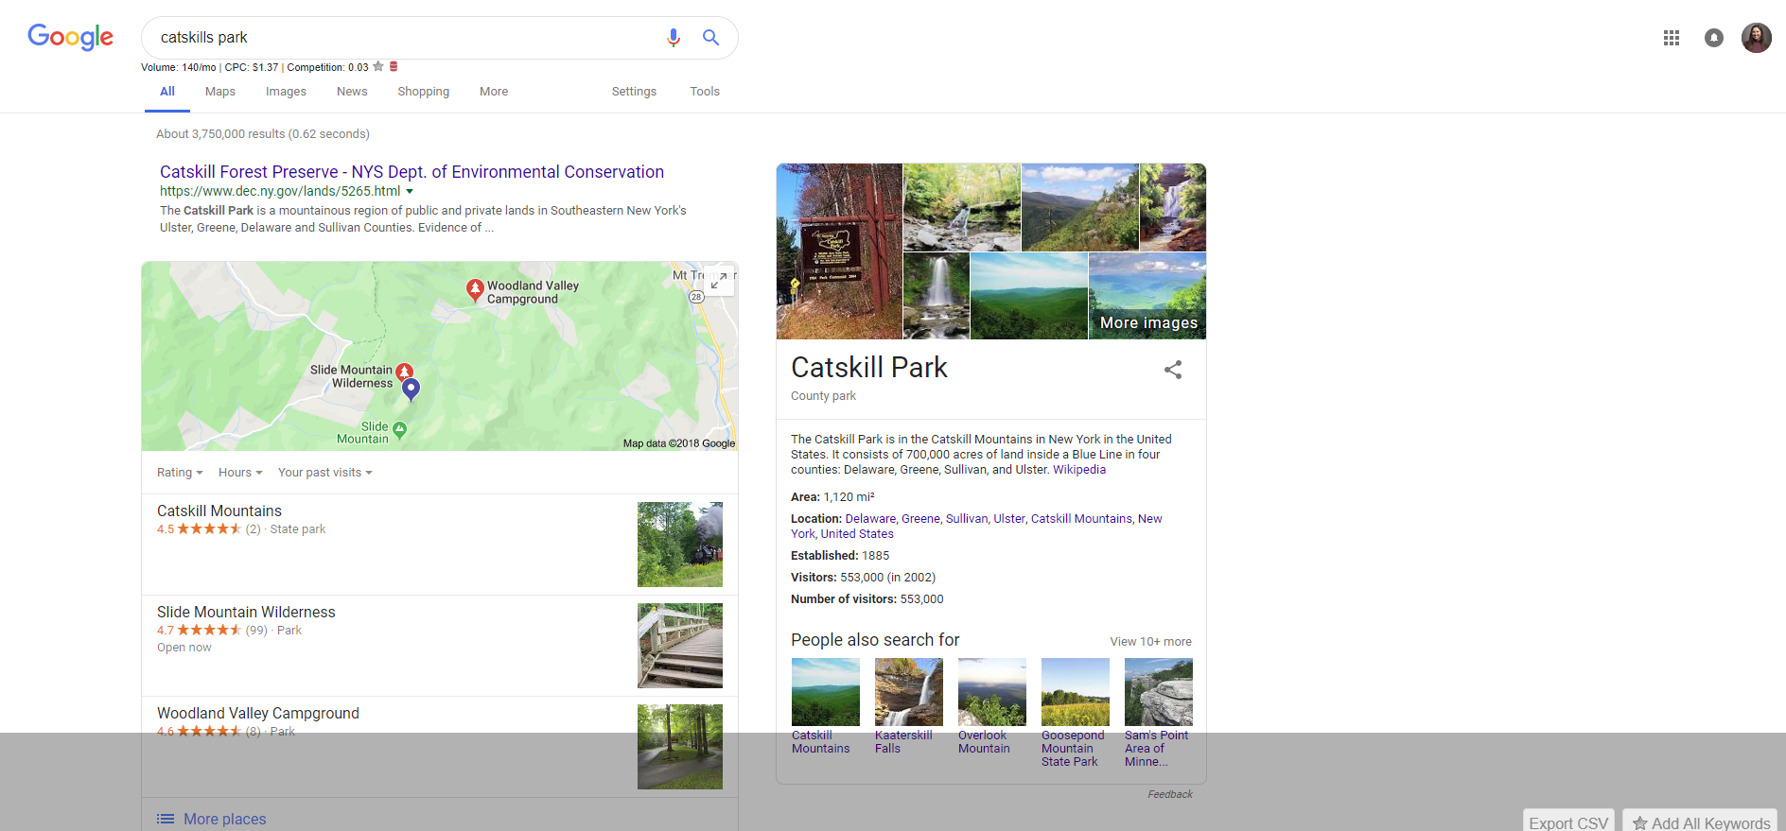Open Goosepond Mountain State Park thumbnail

(1076, 692)
